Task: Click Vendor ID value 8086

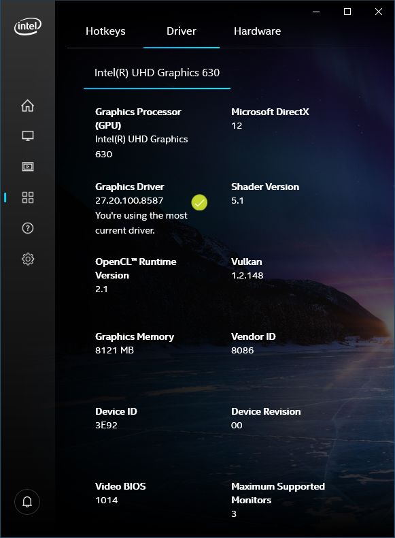Action: [243, 350]
